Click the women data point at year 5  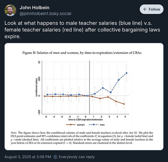coord(124,104)
